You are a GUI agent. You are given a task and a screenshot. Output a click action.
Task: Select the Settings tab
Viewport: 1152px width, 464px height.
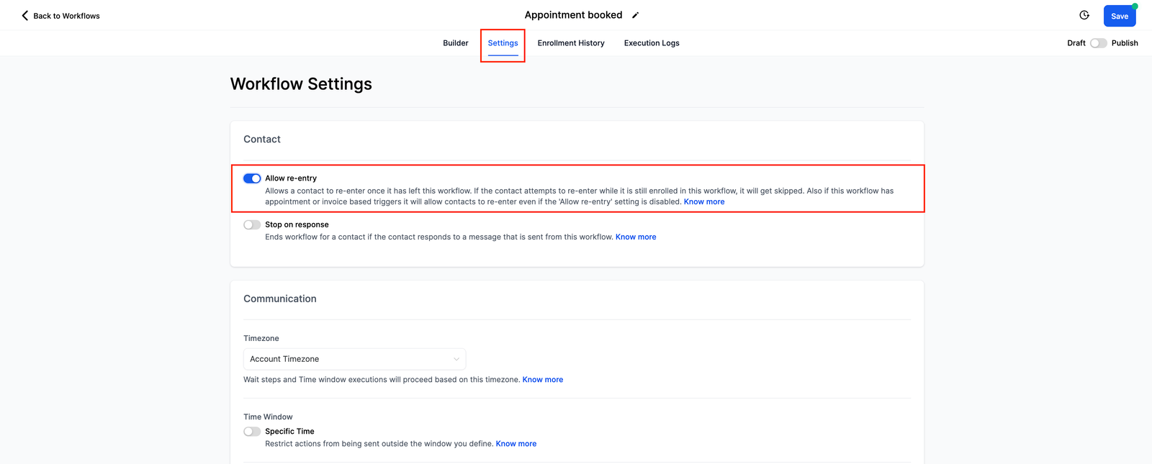503,43
